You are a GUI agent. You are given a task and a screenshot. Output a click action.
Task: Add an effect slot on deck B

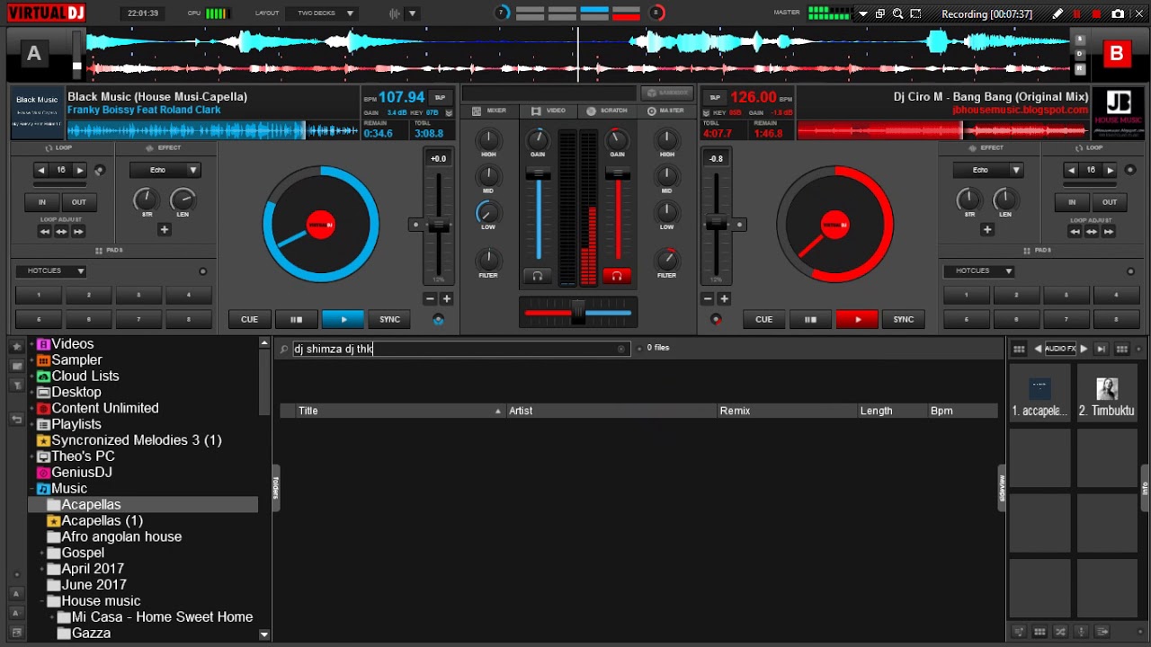(987, 230)
